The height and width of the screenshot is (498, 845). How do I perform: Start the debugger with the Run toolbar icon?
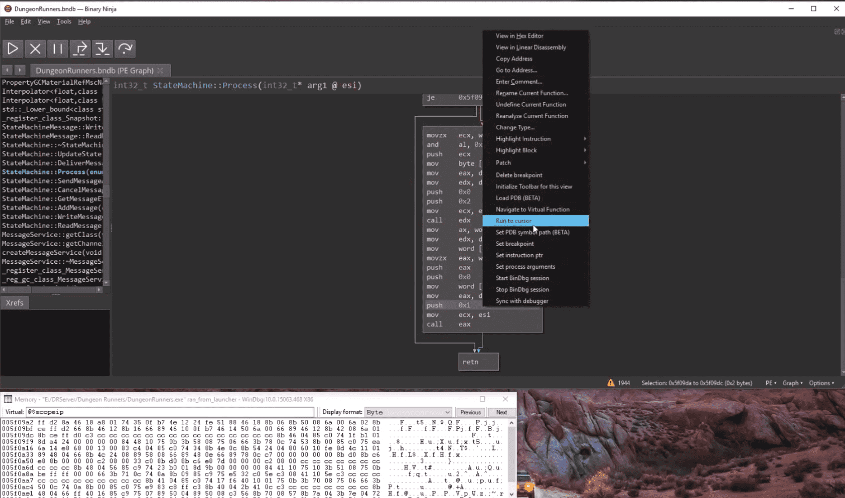click(x=13, y=49)
